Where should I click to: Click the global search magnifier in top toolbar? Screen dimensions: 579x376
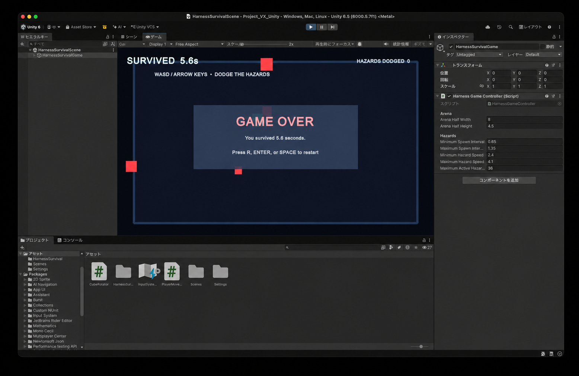(511, 27)
